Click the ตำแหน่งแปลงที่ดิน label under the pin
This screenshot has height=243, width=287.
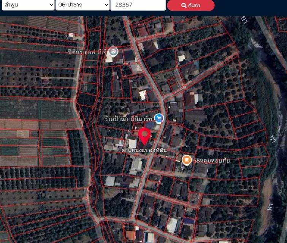[x=141, y=150]
